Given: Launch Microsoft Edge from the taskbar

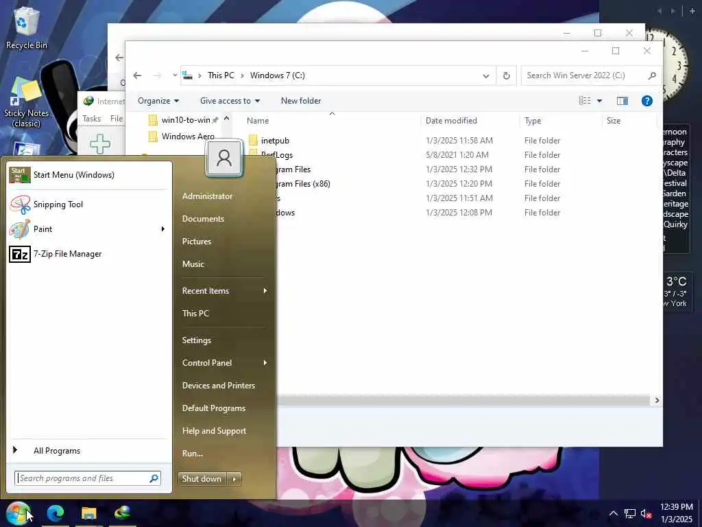Looking at the screenshot, I should click(x=56, y=513).
